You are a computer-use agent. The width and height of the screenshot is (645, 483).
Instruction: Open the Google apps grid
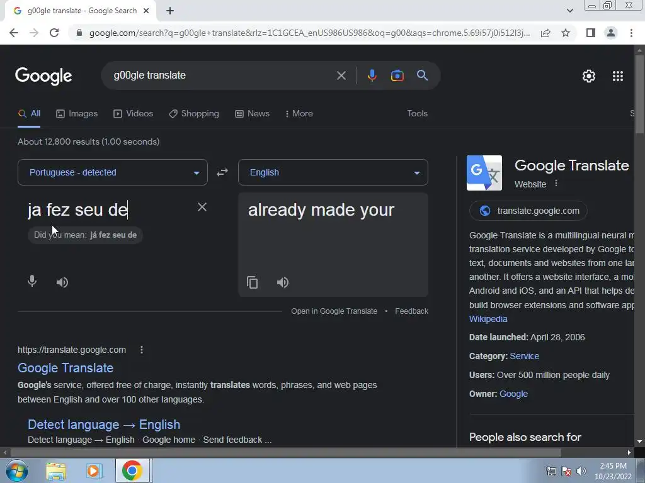pyautogui.click(x=618, y=76)
